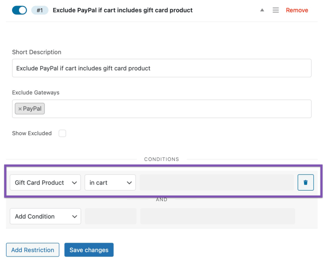Click inside the Exclude Gateways field

(162, 109)
